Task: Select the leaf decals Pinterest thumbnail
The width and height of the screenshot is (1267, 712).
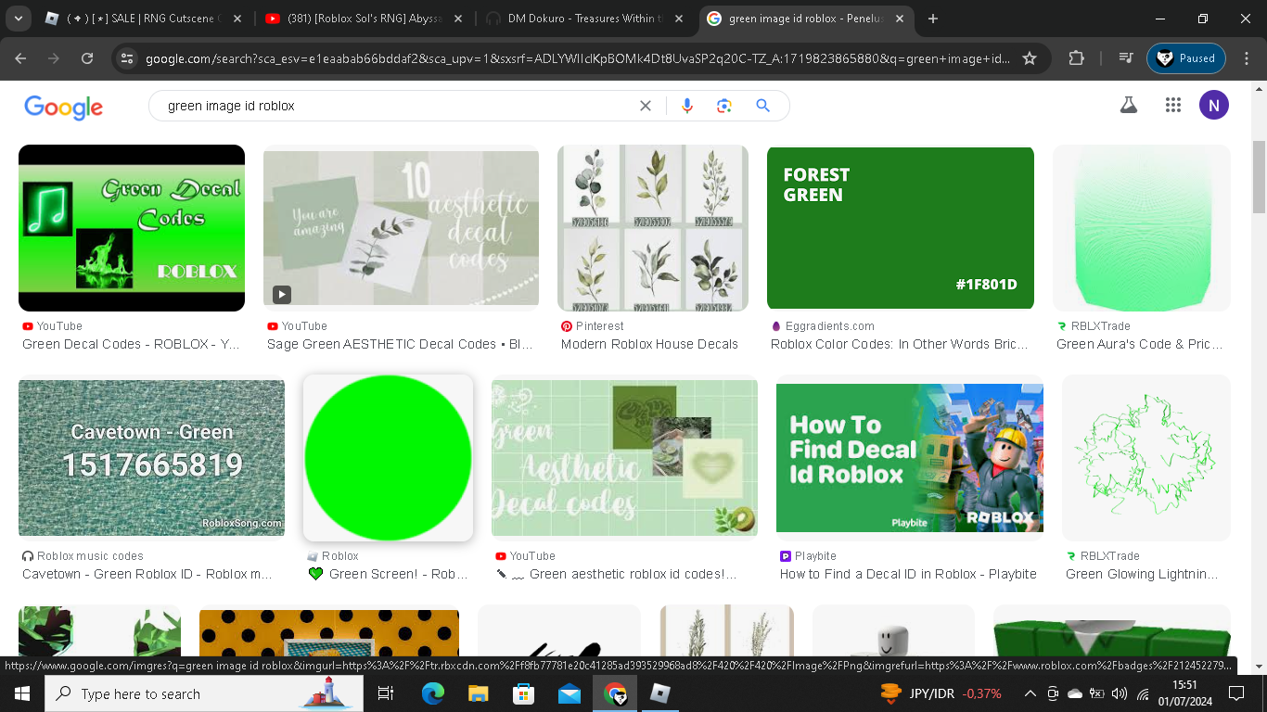Action: (x=653, y=228)
